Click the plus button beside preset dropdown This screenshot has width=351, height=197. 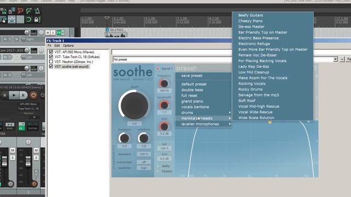[342, 60]
